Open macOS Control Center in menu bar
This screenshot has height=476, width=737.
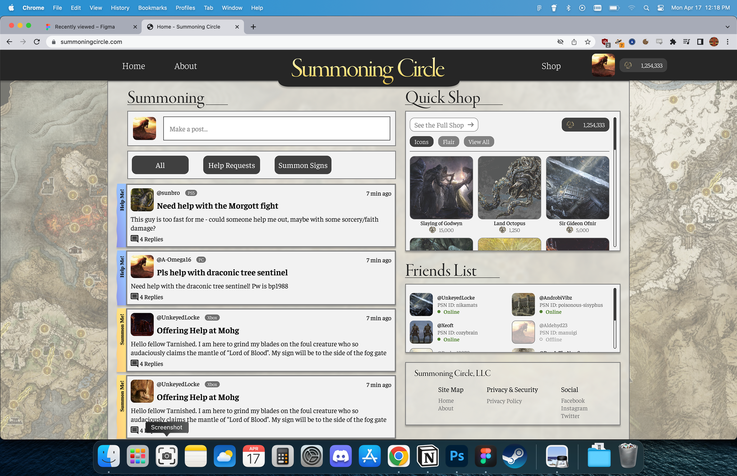coord(661,8)
